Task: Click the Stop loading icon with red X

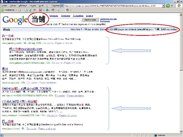Action: point(26,10)
